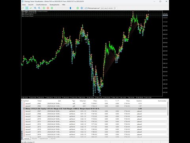The image size is (190, 143).
Task: Click the S/L column header
Action: tap(106, 101)
